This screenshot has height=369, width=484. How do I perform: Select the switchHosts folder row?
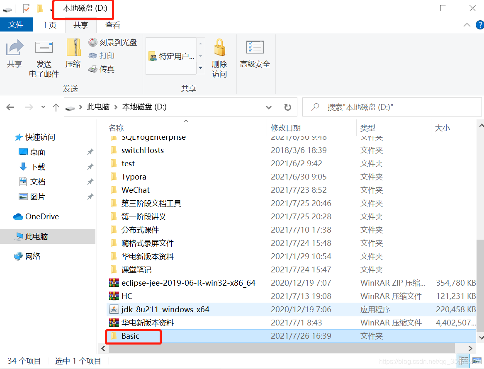point(291,150)
